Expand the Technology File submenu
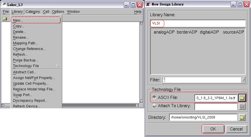This screenshot has width=251, height=137. [58, 66]
